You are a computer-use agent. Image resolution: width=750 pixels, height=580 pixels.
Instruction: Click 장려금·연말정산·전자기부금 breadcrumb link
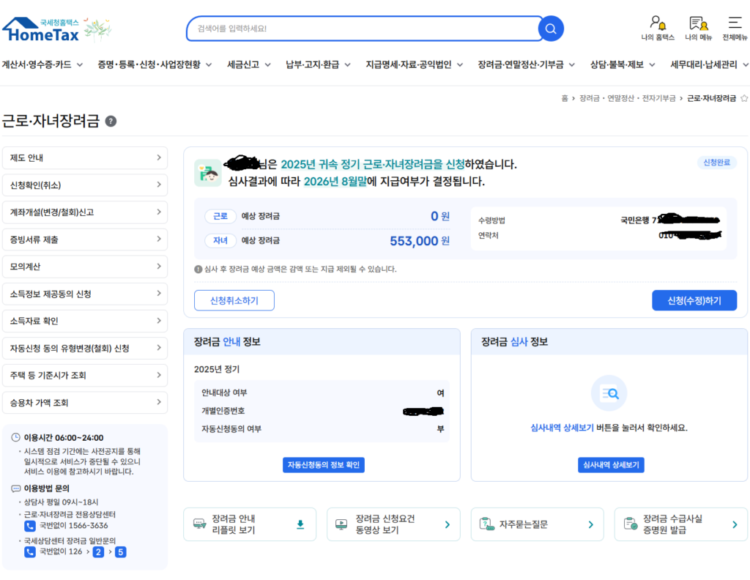pyautogui.click(x=628, y=99)
